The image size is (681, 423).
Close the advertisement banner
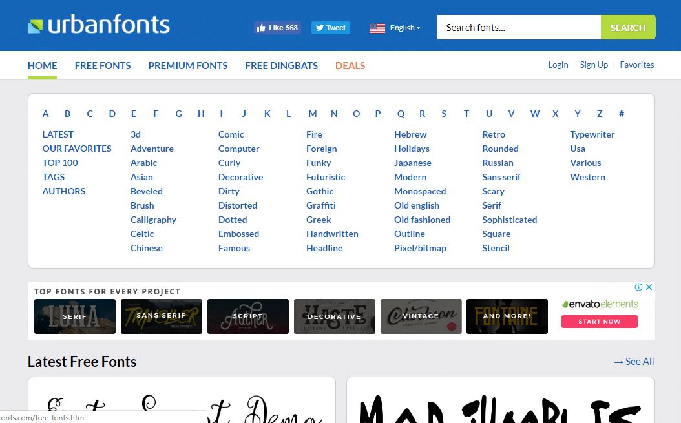pyautogui.click(x=649, y=287)
